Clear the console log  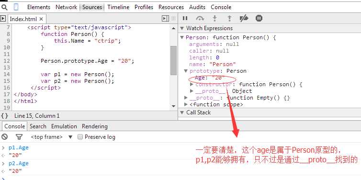[x=4, y=137]
